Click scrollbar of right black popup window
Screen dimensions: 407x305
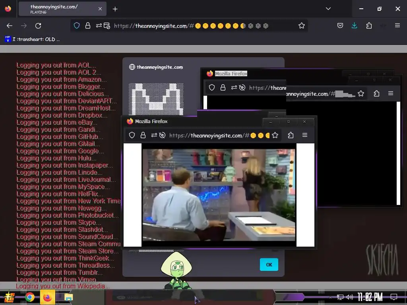[x=398, y=153]
